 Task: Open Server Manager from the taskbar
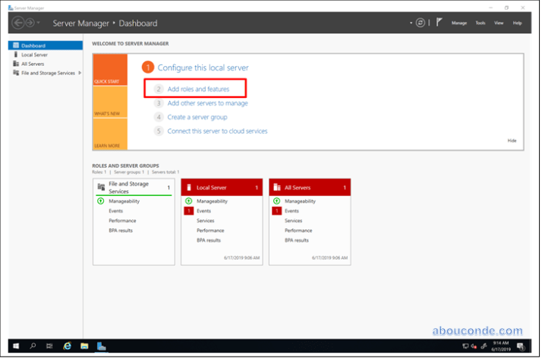click(x=102, y=346)
